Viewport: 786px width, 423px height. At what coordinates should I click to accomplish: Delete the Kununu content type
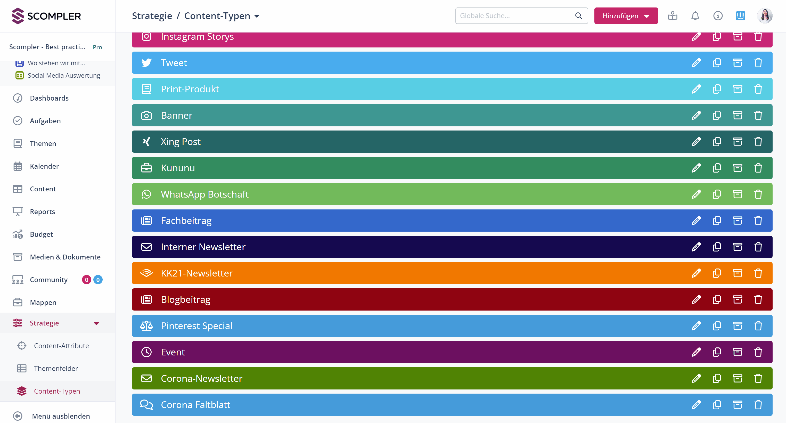point(758,168)
